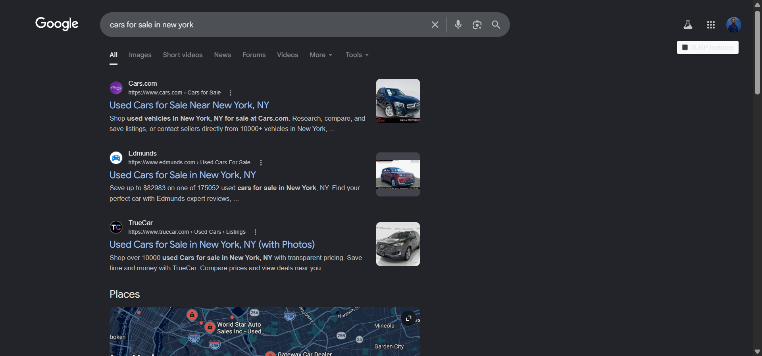Go to Google homepage via logo

pos(57,24)
